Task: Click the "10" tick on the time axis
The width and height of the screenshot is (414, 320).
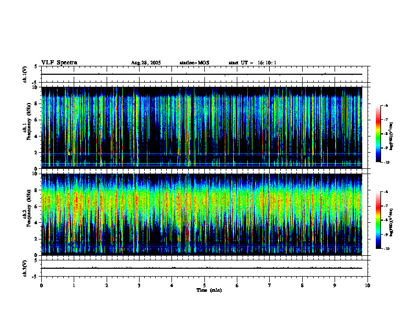Action: 367,285
